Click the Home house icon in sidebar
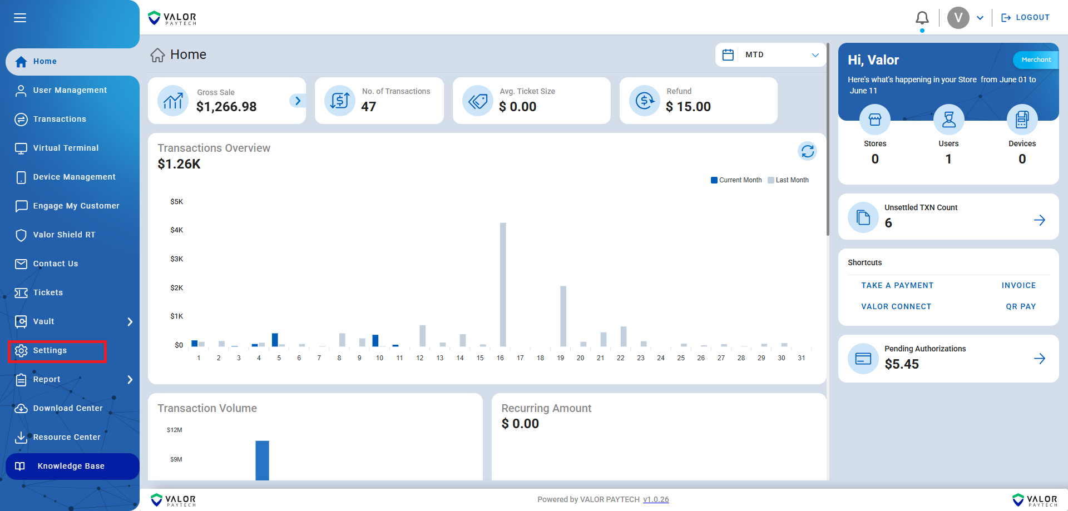Screen dimensions: 1068x511 click(x=21, y=62)
